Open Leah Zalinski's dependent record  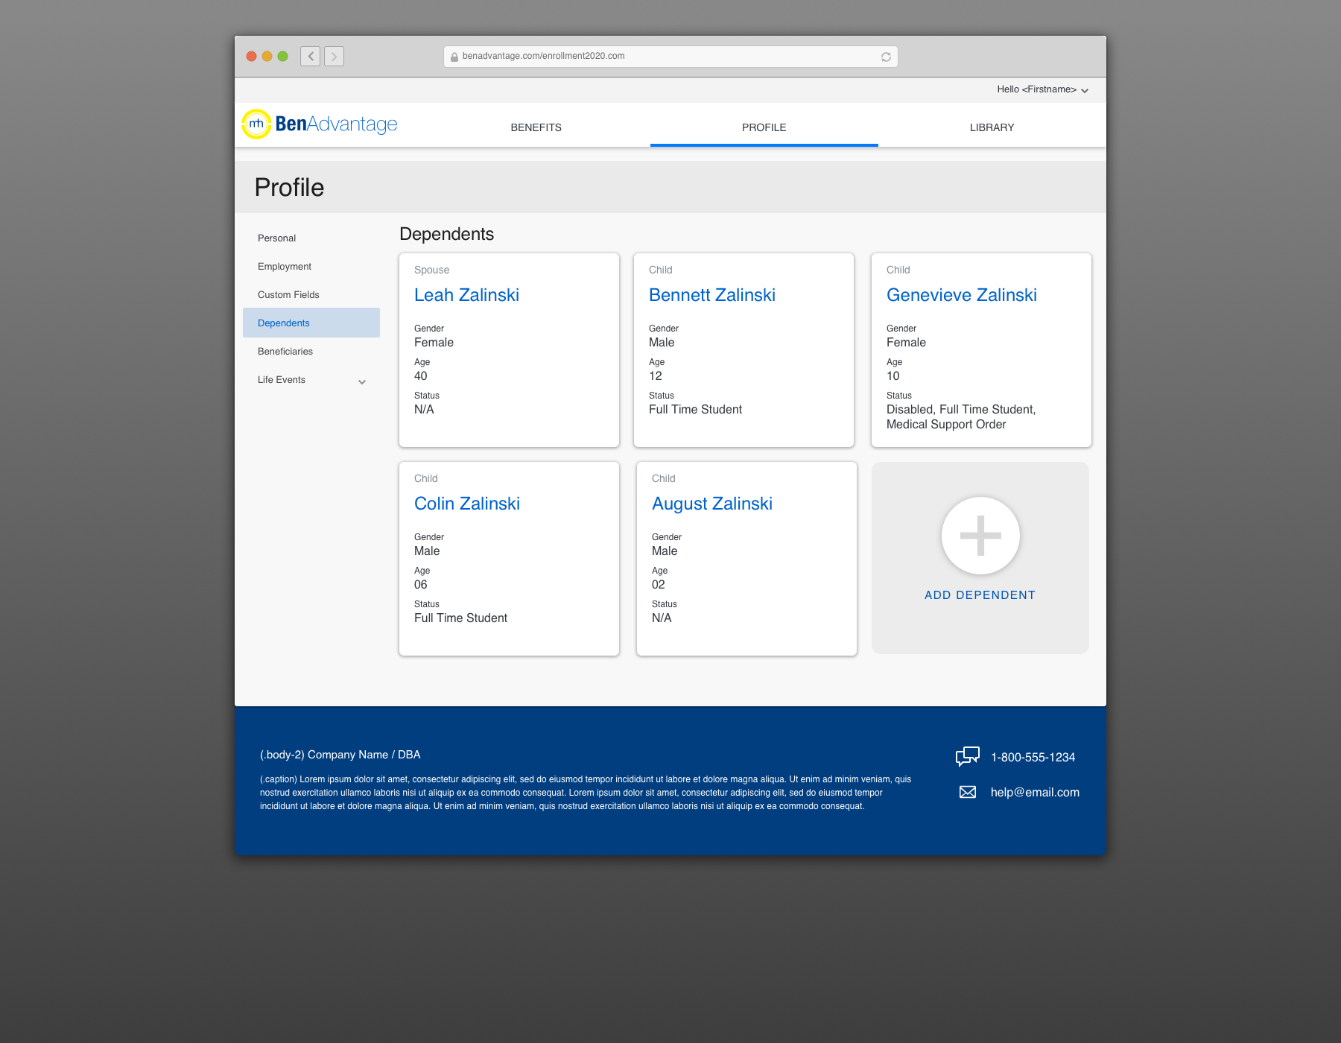(x=466, y=295)
